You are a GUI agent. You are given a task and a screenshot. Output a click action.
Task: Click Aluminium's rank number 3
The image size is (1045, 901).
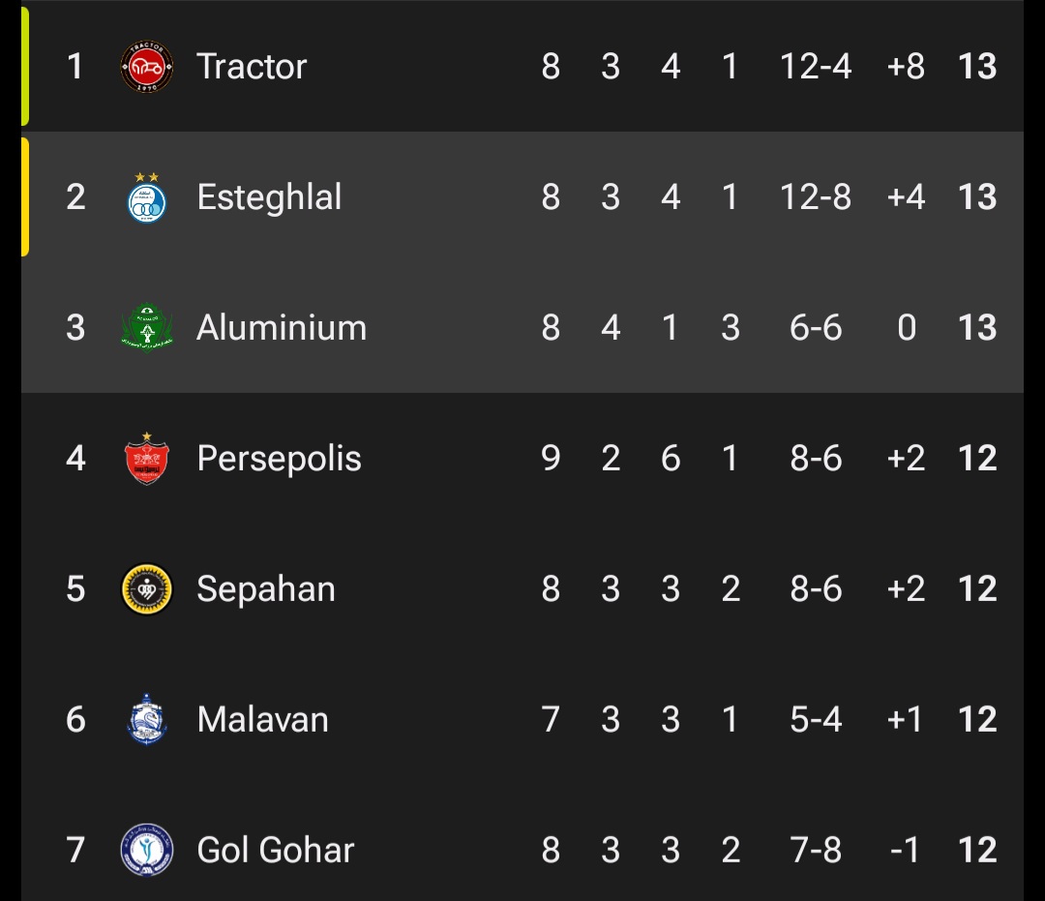75,328
